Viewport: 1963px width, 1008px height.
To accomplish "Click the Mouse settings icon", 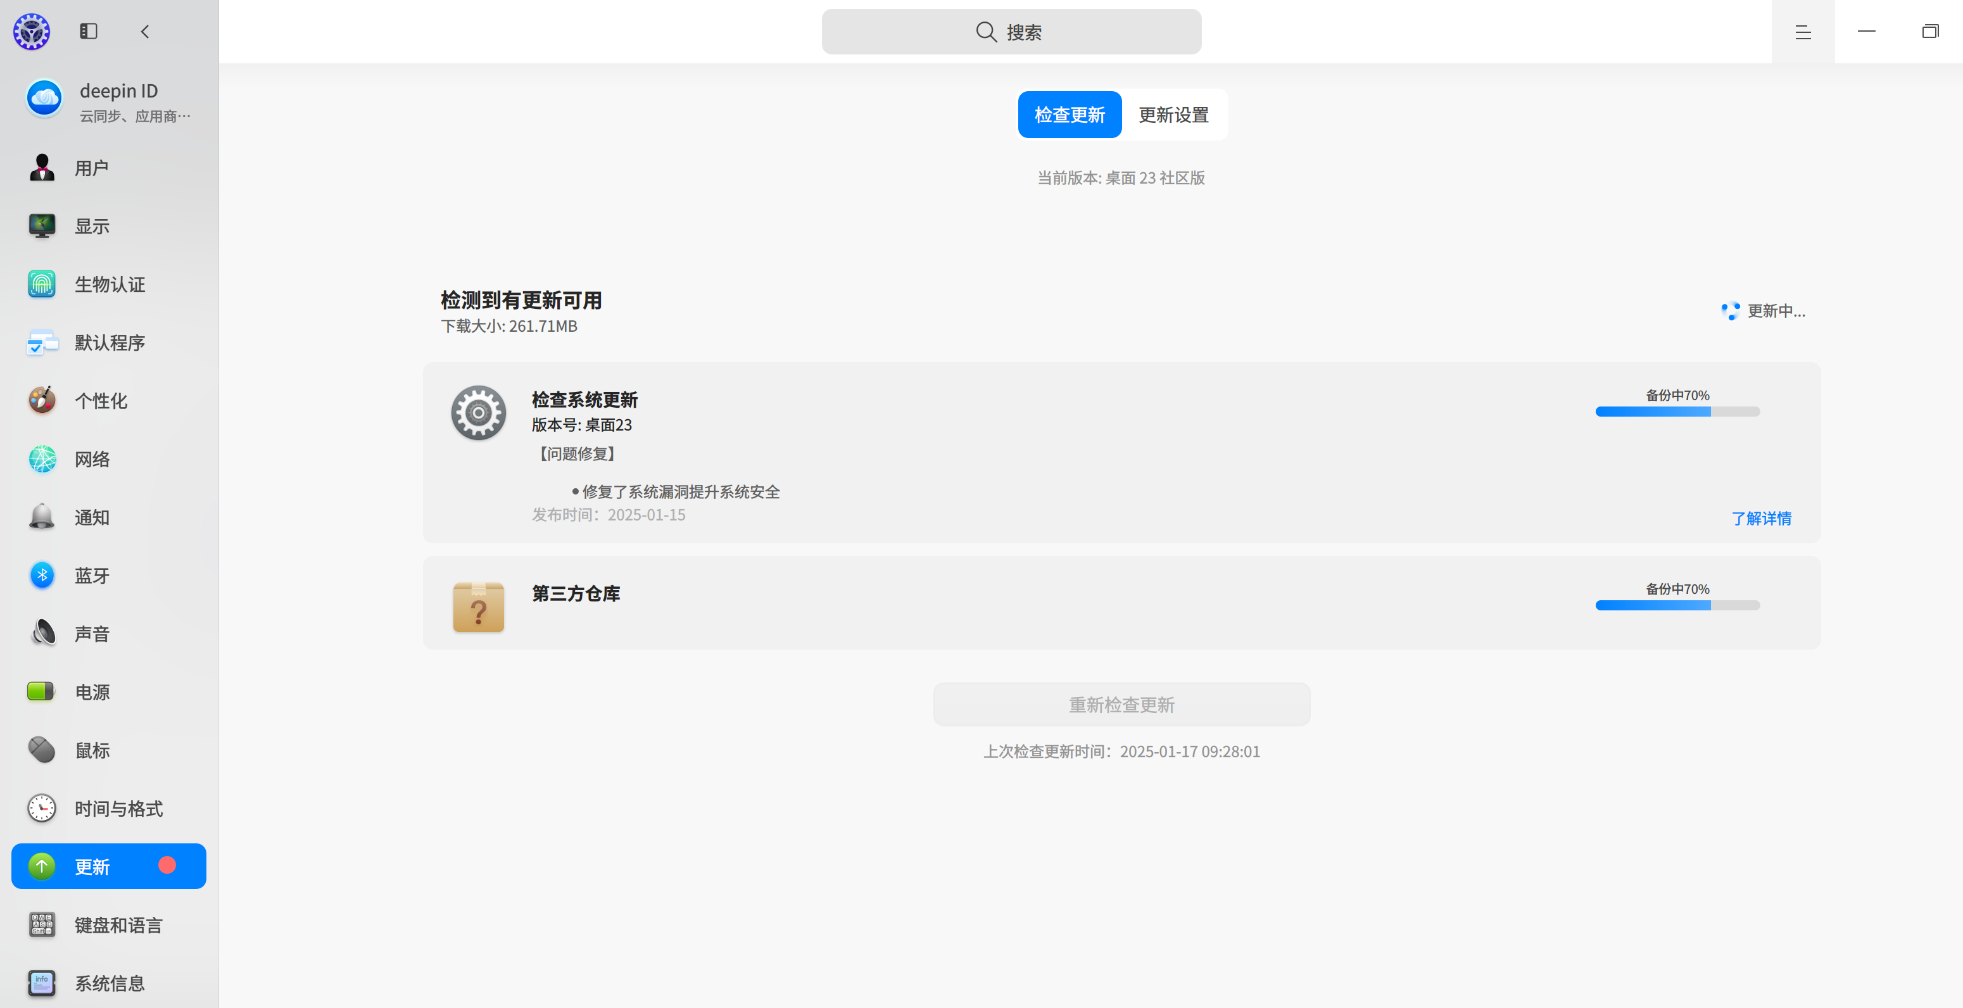I will click(x=42, y=750).
